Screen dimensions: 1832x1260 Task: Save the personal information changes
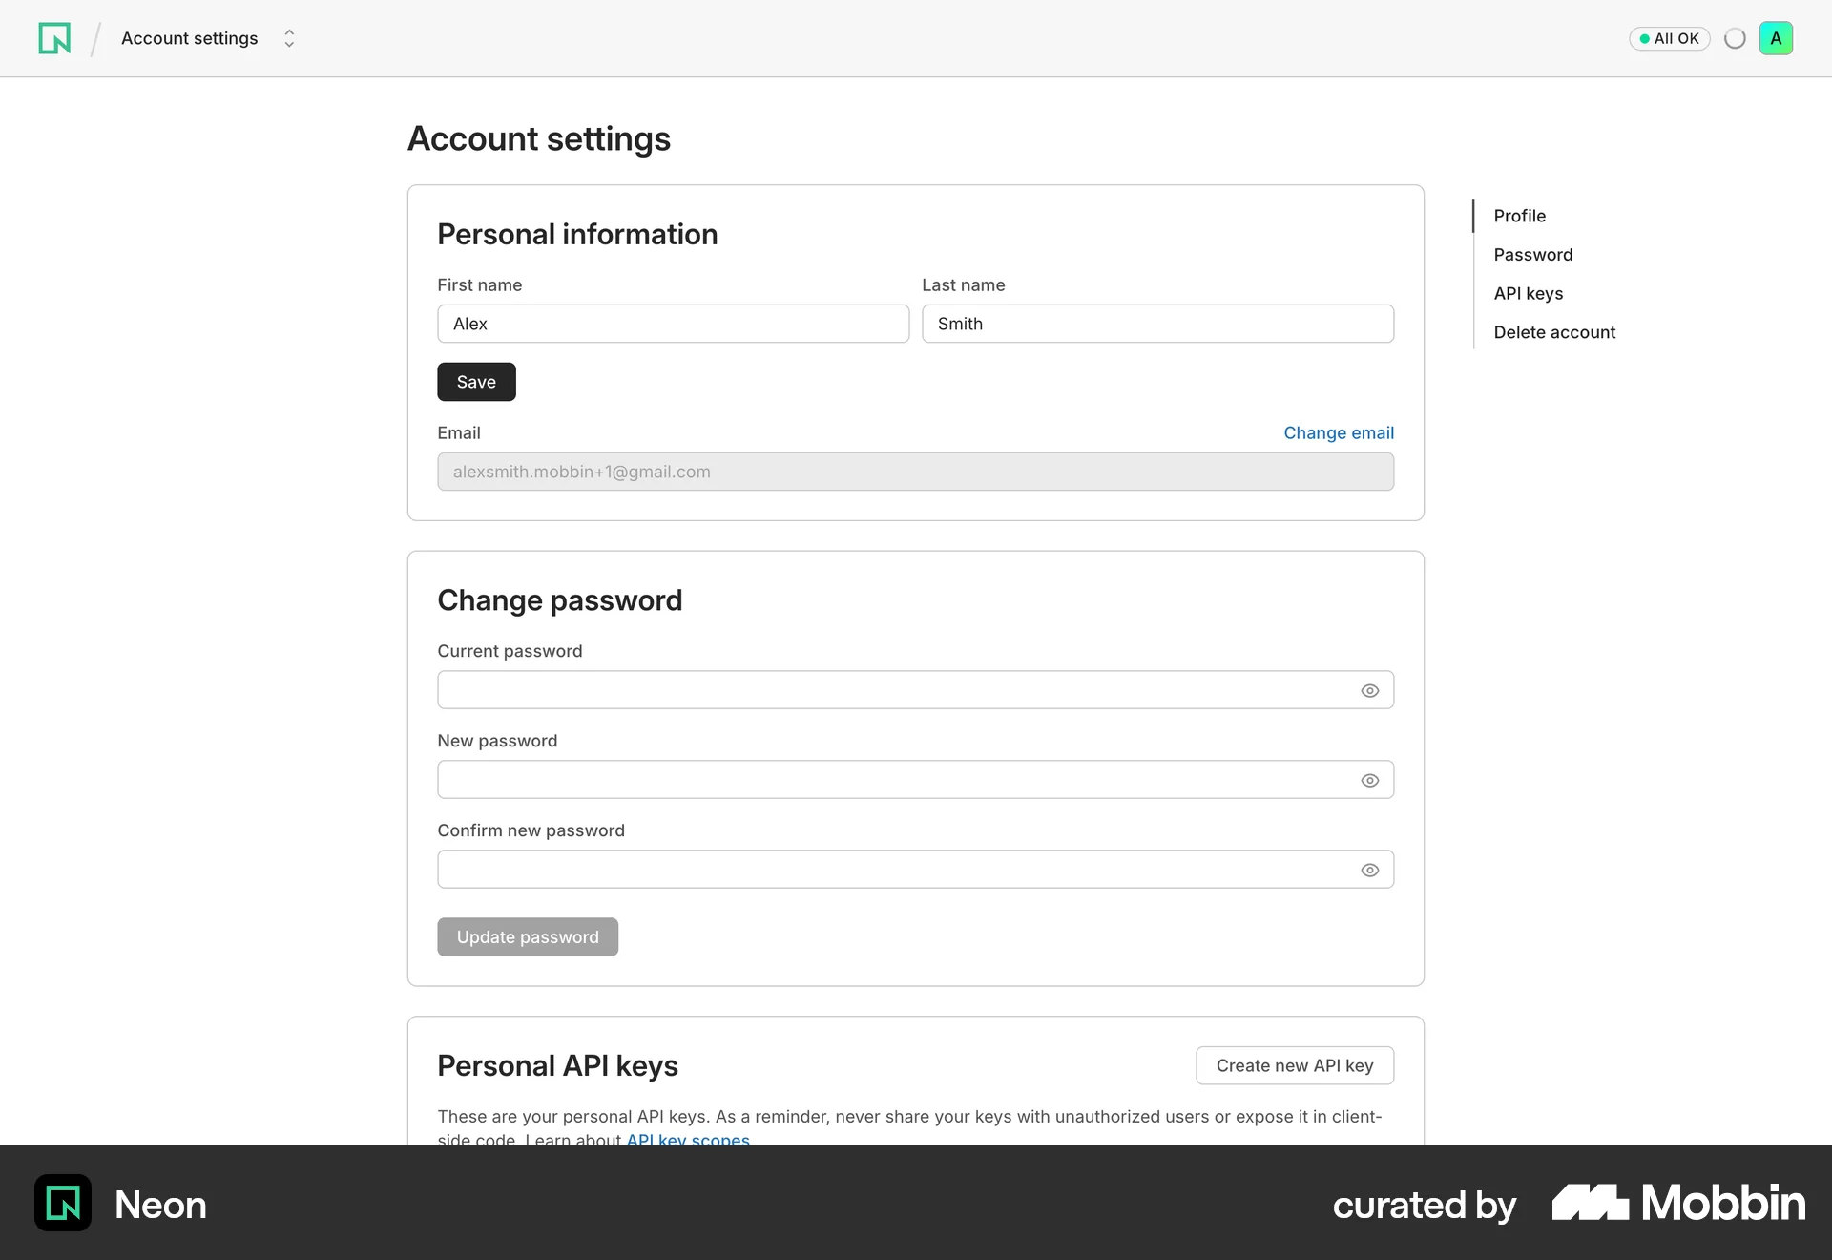[476, 382]
